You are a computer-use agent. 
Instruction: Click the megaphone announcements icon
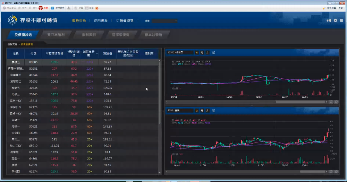329,20
